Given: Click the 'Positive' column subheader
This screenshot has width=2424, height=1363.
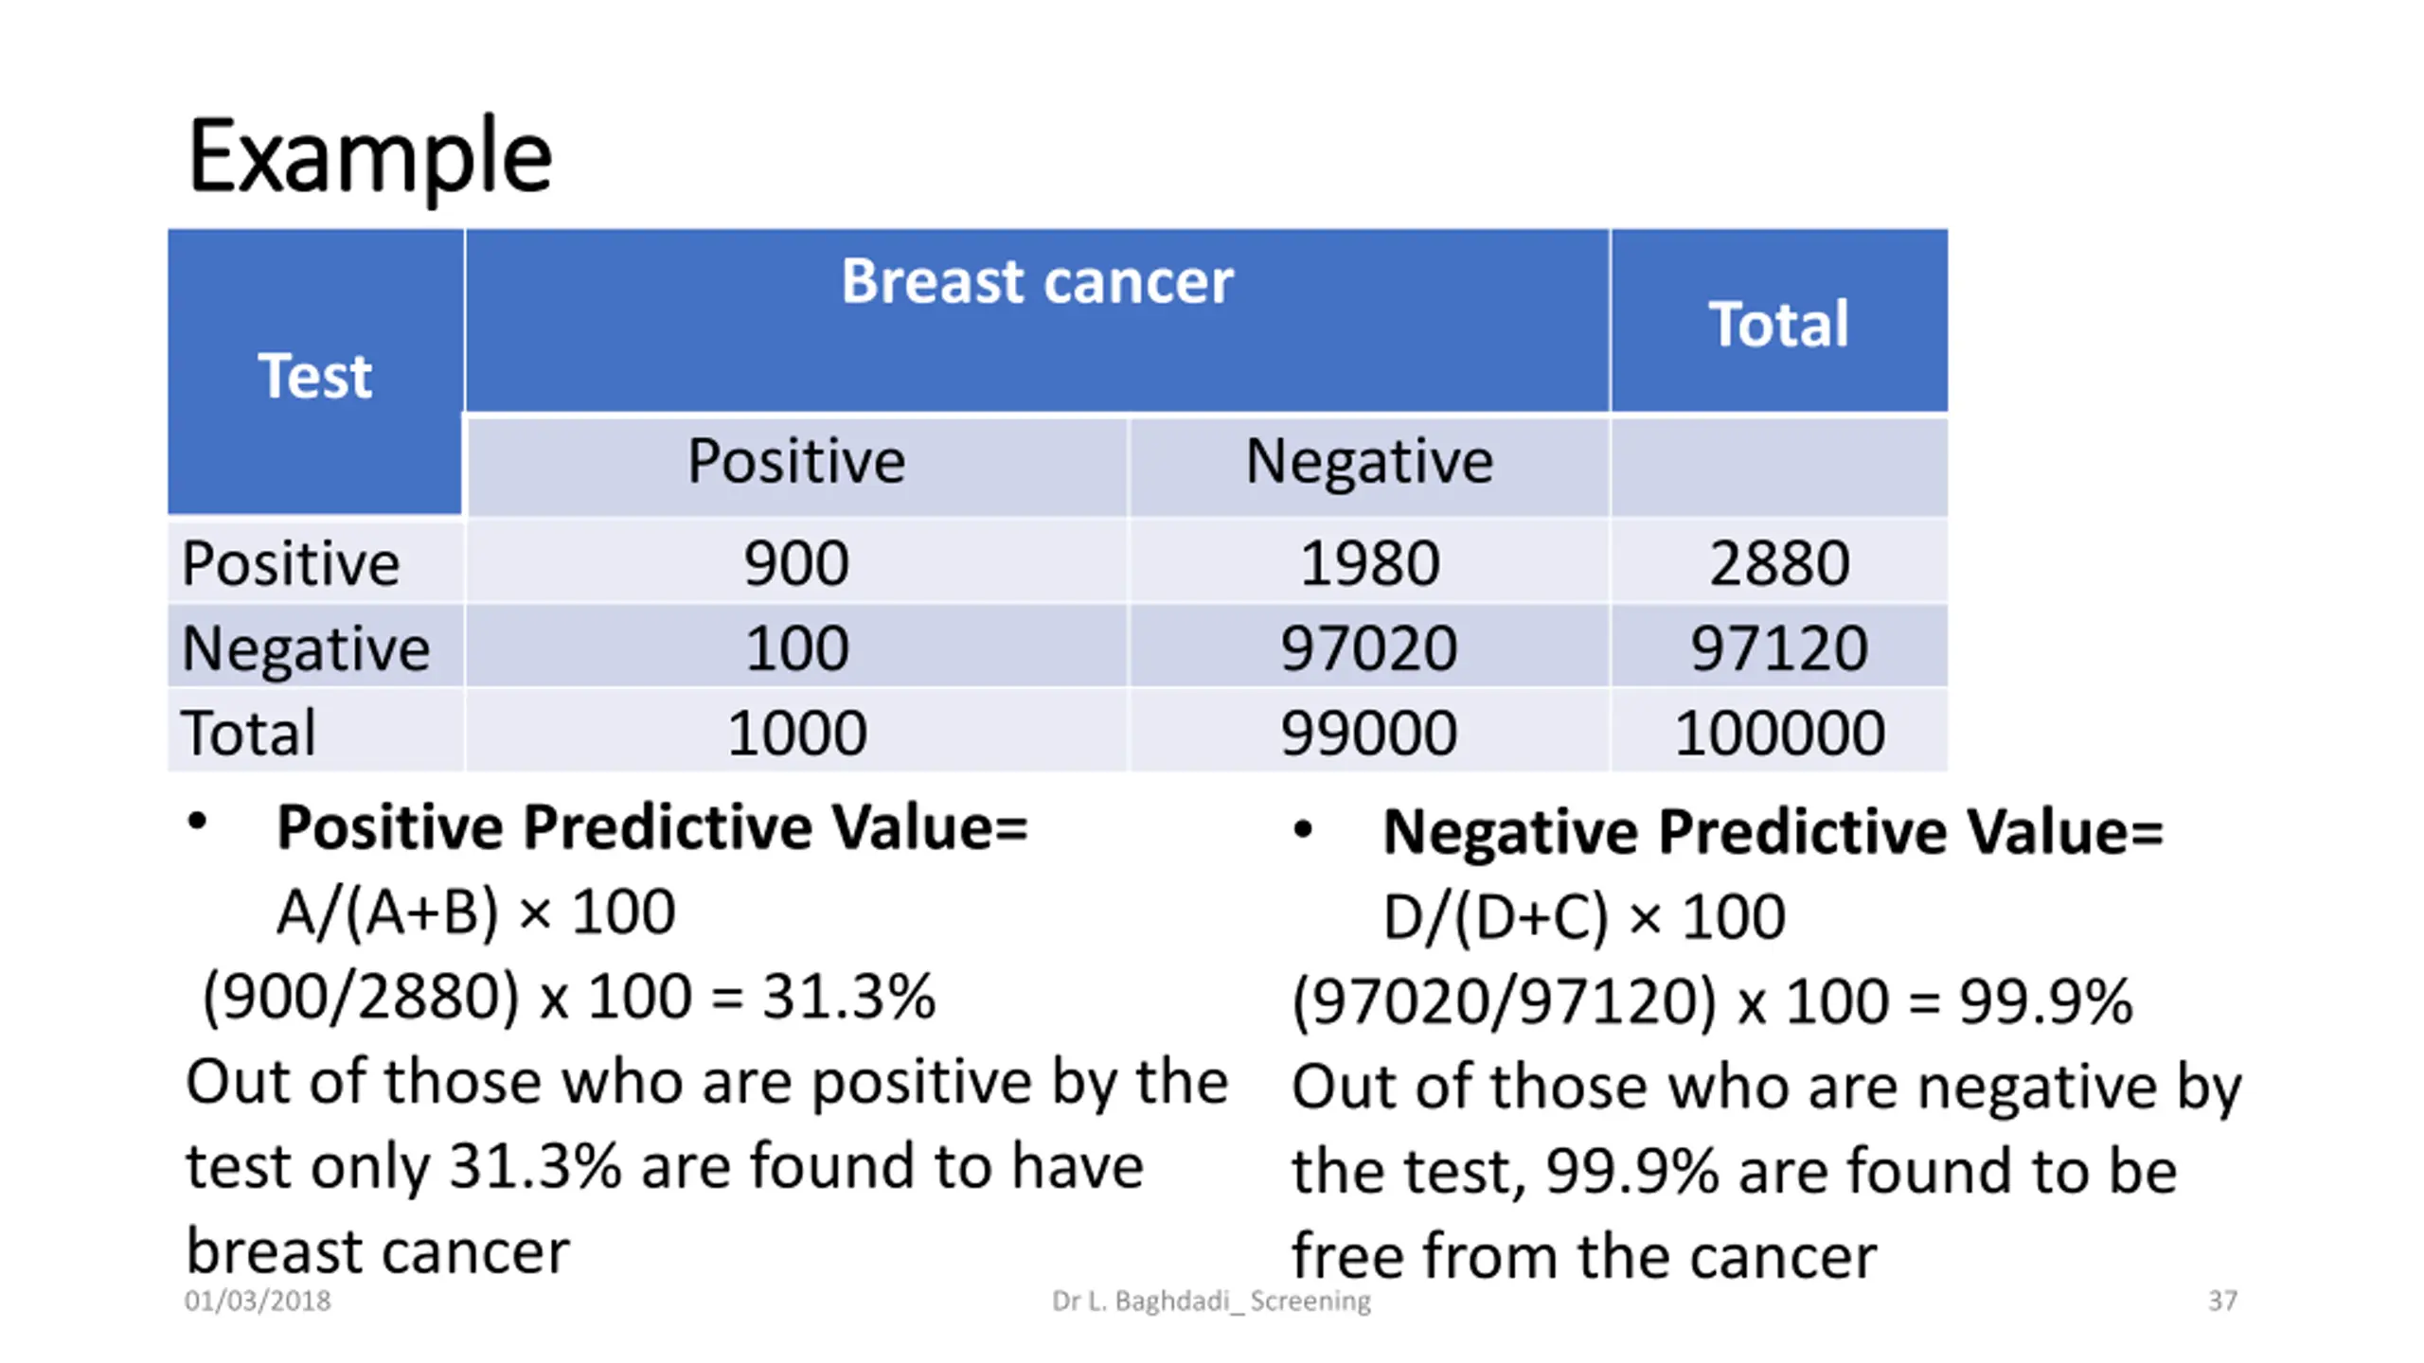Looking at the screenshot, I should point(796,464).
